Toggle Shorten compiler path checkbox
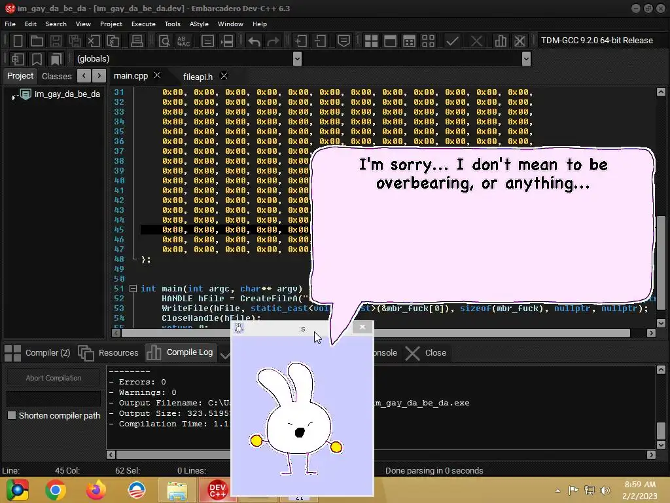Viewport: 670px width, 503px height. coord(12,415)
